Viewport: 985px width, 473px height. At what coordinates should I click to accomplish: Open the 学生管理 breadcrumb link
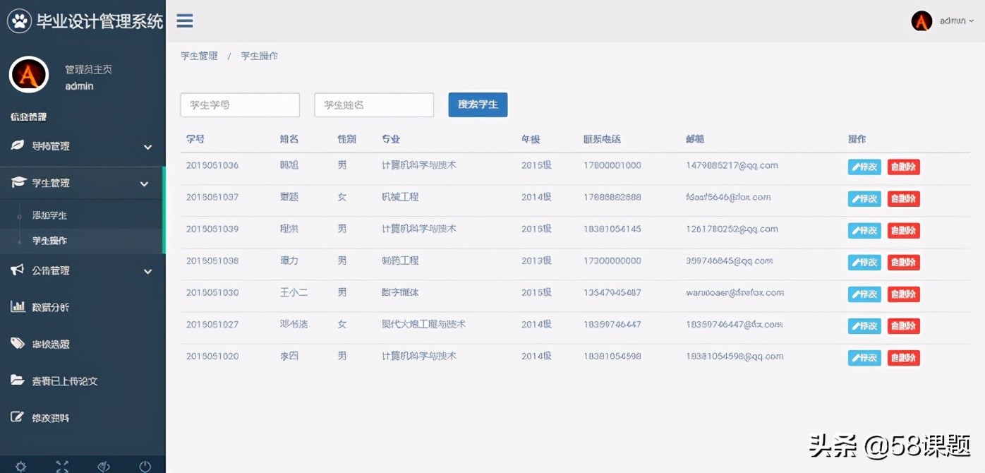point(199,56)
